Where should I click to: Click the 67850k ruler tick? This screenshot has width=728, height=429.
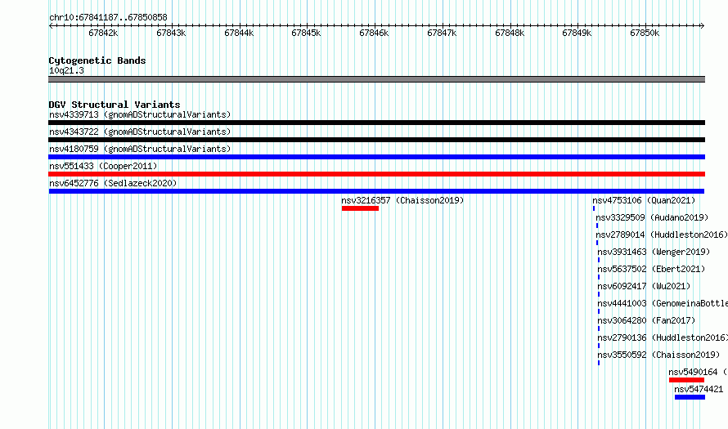tap(645, 33)
